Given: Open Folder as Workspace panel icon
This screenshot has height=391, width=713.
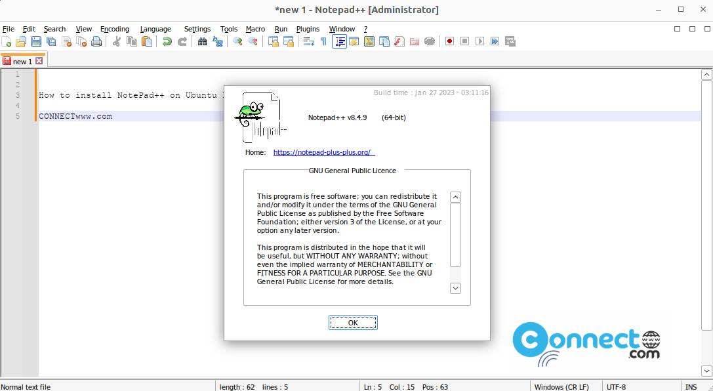Looking at the screenshot, I should 415,42.
